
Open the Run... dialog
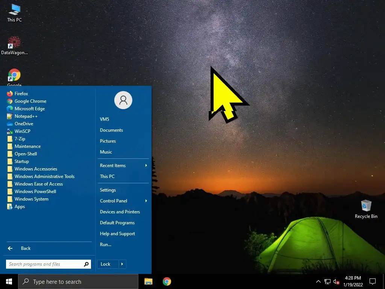[106, 245]
